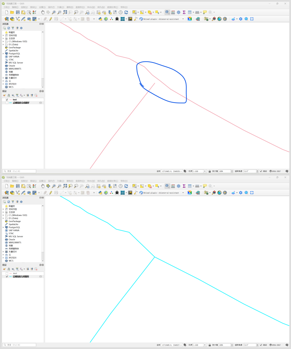Image resolution: width=291 pixels, height=349 pixels.
Task: Click Toggle Editing pencil in top window
Action: click(51, 19)
